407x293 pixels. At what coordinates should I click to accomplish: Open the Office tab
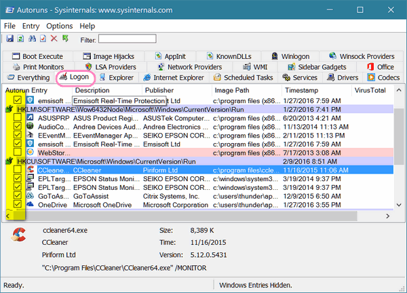tap(381, 67)
